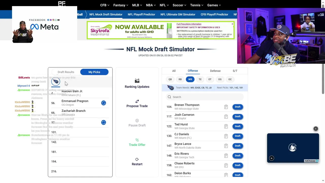Draft Eric Rivers
Viewport: 325px width, 183px height.
click(x=238, y=156)
